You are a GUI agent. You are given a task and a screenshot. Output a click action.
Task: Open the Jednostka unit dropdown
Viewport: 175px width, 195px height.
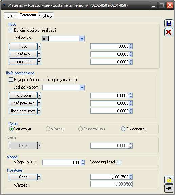[x=82, y=39]
